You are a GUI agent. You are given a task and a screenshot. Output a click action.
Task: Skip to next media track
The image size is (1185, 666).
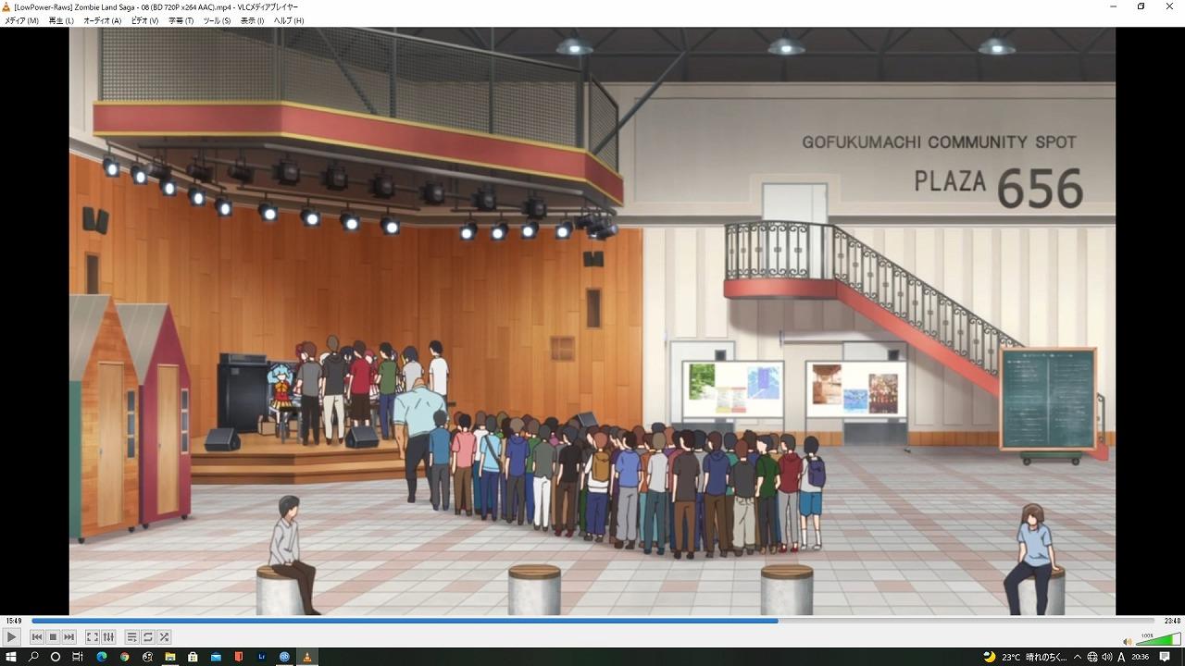pyautogui.click(x=69, y=636)
